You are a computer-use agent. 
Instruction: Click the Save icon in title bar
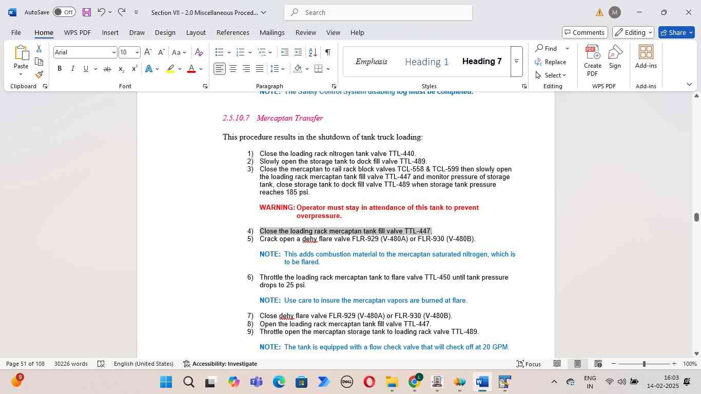click(86, 12)
